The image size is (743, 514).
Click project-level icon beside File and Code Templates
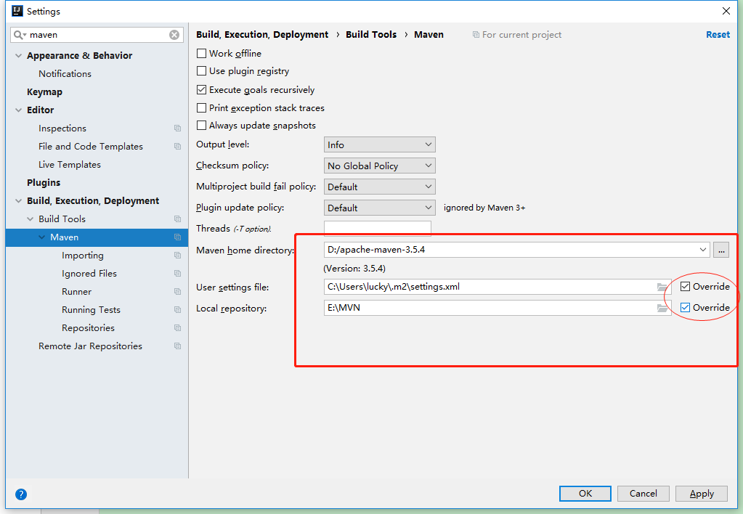pos(178,147)
